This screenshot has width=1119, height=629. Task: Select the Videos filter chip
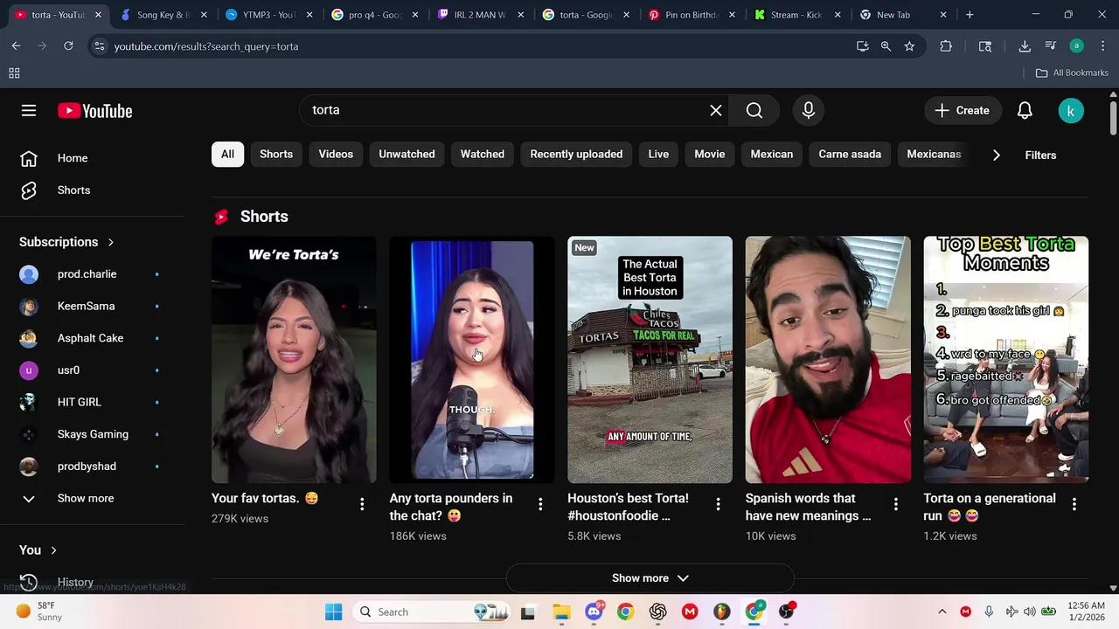point(336,154)
